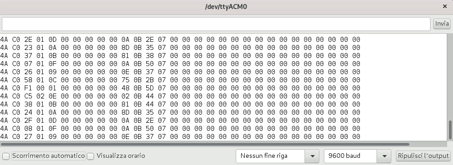
Task: Click output line starting 4A C0 F1 00 01
Action: 180,88
